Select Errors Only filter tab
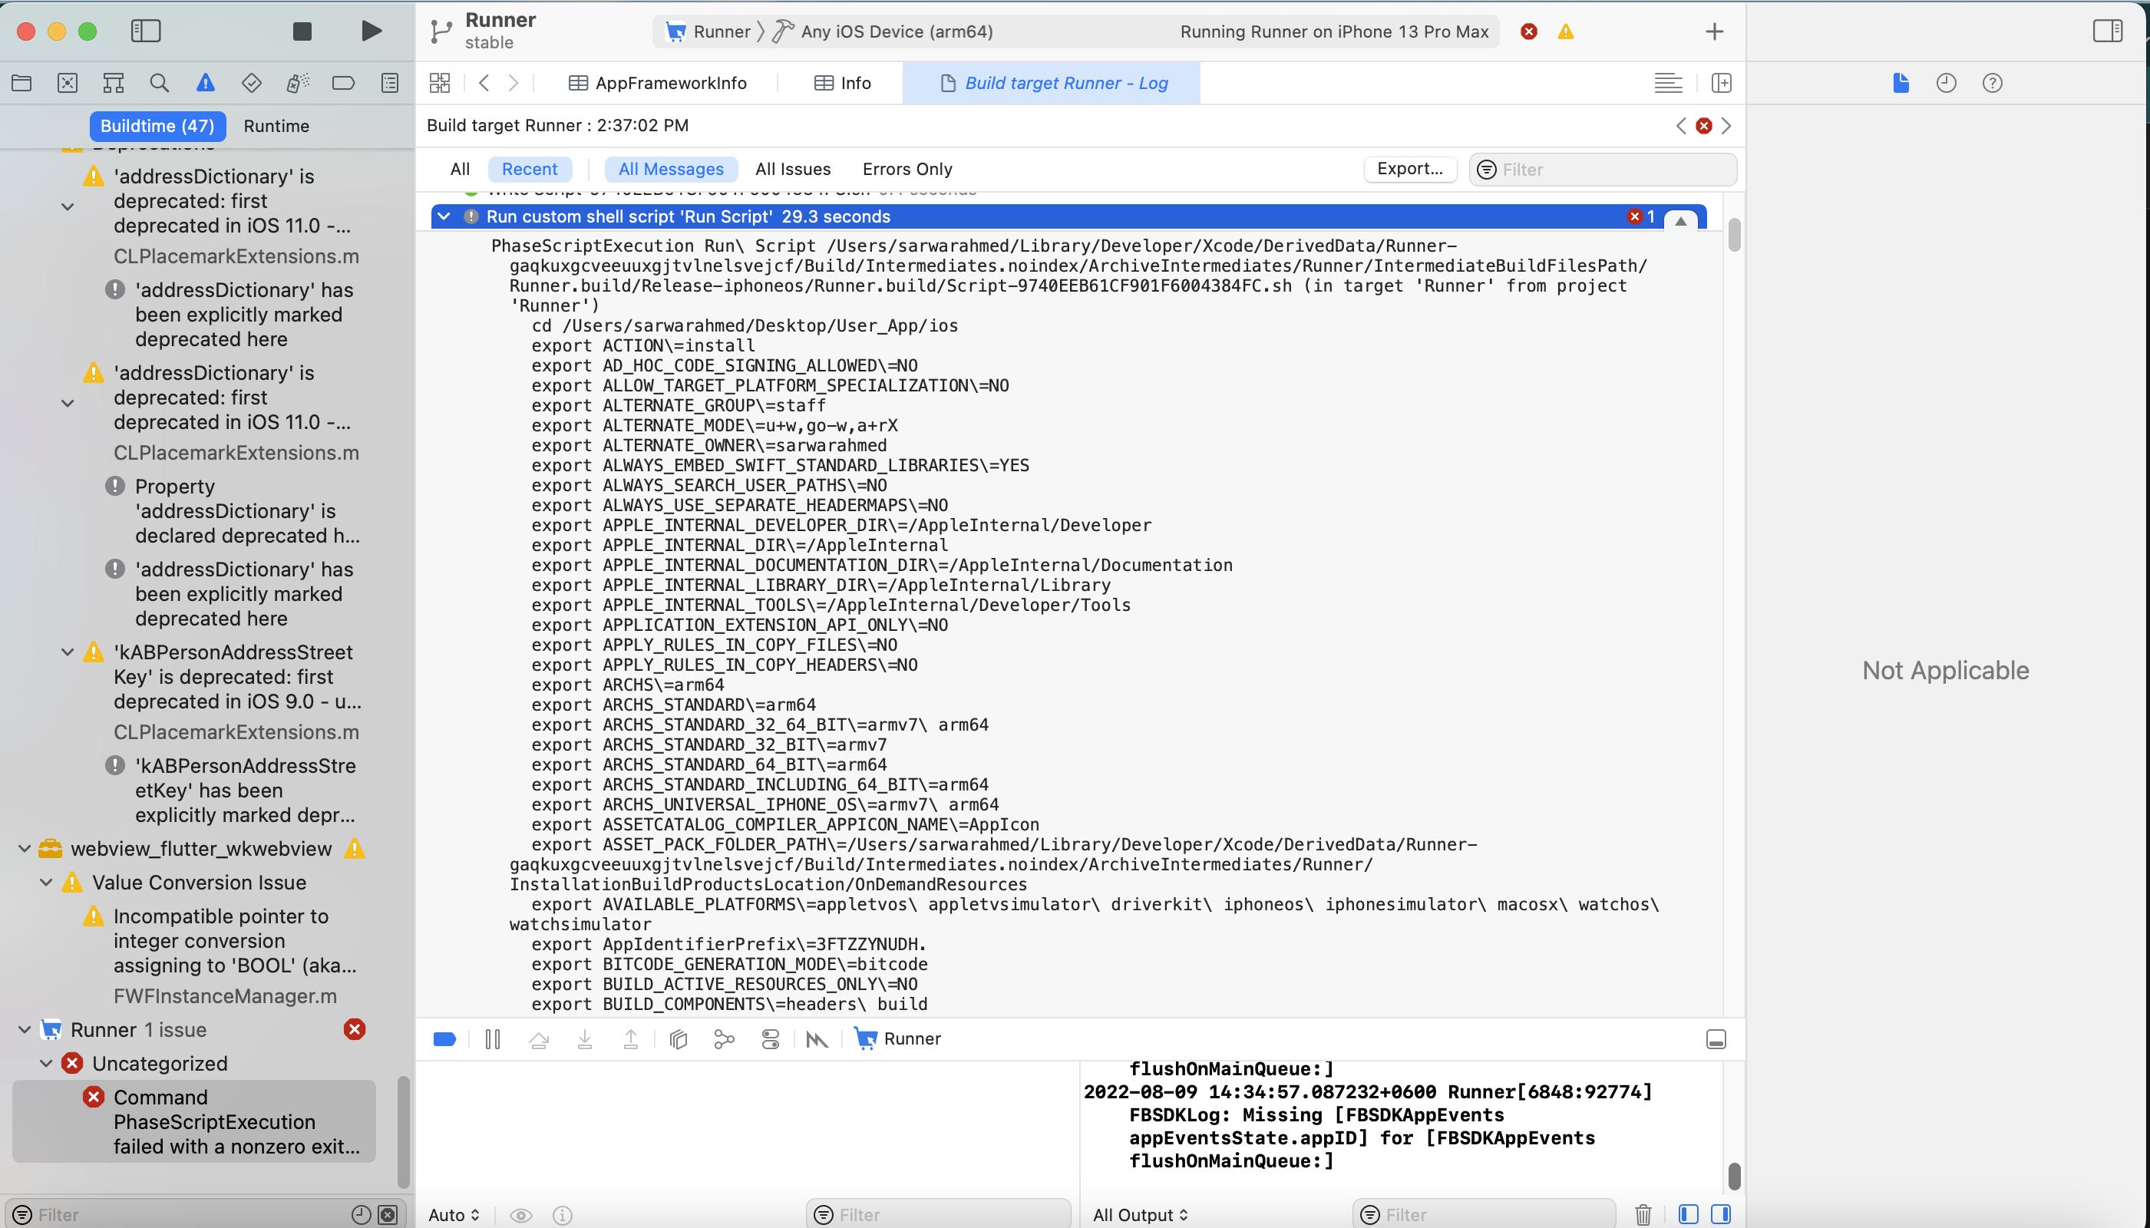Image resolution: width=2150 pixels, height=1228 pixels. tap(907, 168)
